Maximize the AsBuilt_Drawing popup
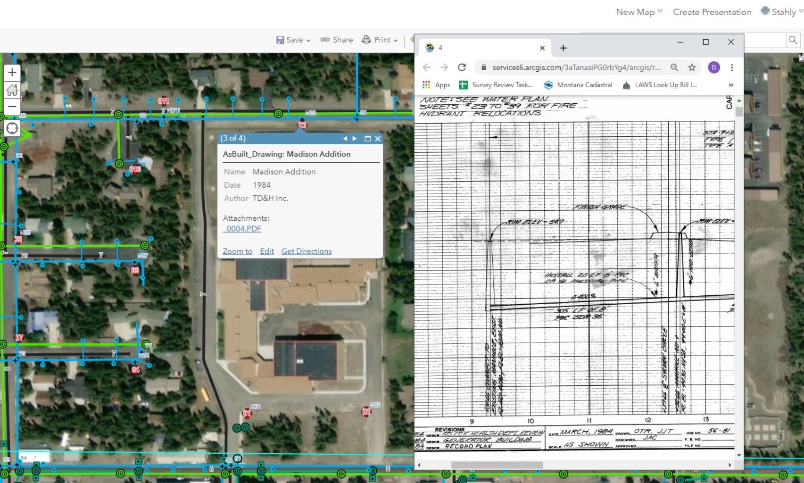The image size is (804, 483). 367,139
